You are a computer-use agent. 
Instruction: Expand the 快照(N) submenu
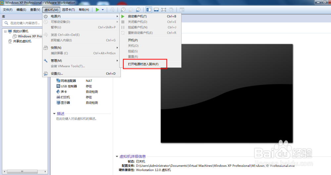[x=81, y=48]
